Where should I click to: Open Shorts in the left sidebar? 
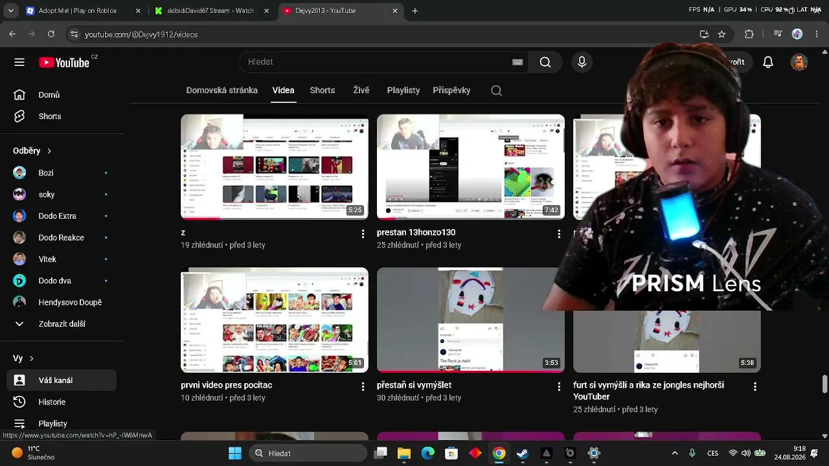pos(62,116)
